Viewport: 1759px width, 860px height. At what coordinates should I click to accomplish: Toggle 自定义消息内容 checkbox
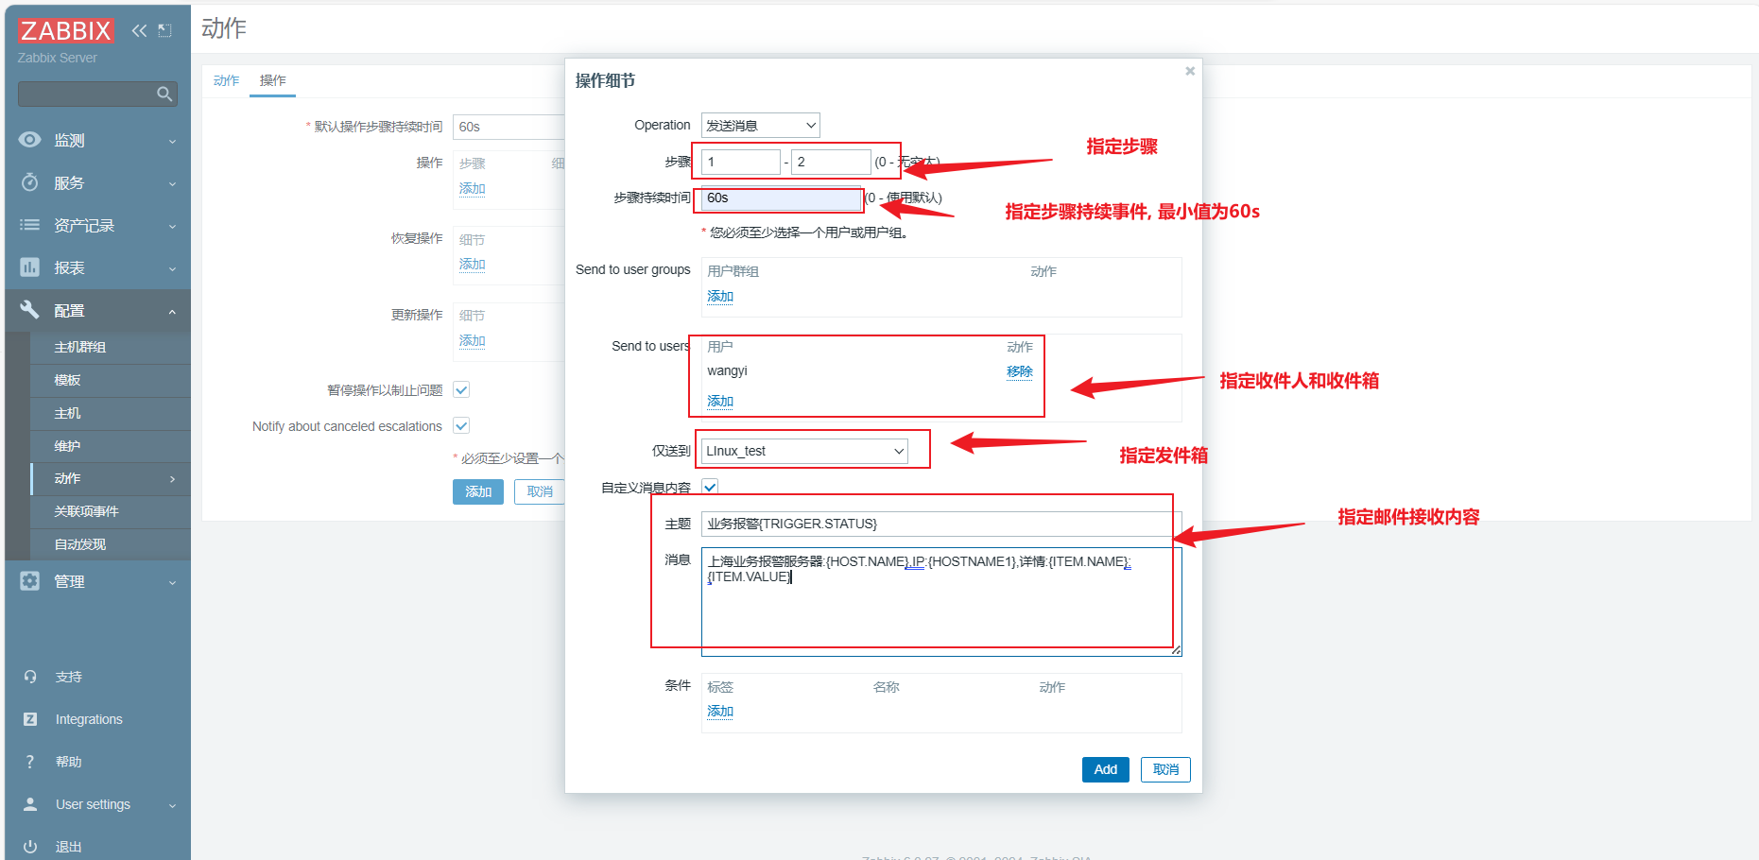[710, 487]
